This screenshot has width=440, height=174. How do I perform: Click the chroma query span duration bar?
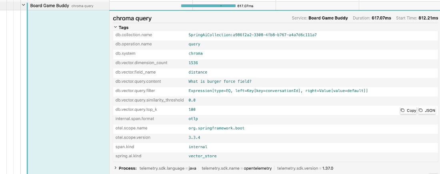coord(208,6)
